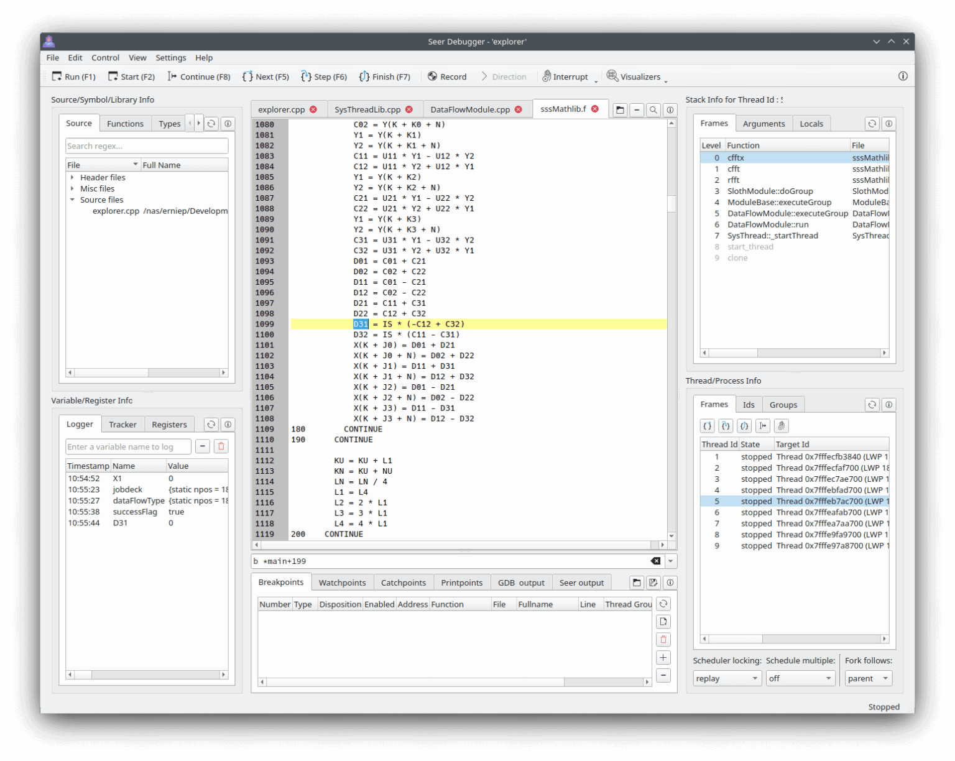The image size is (955, 761).
Task: Expand the Header files tree node
Action: pos(73,178)
